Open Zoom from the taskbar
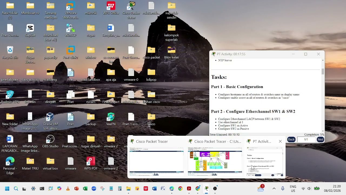Viewport: 346px width, 195px height. [94, 188]
